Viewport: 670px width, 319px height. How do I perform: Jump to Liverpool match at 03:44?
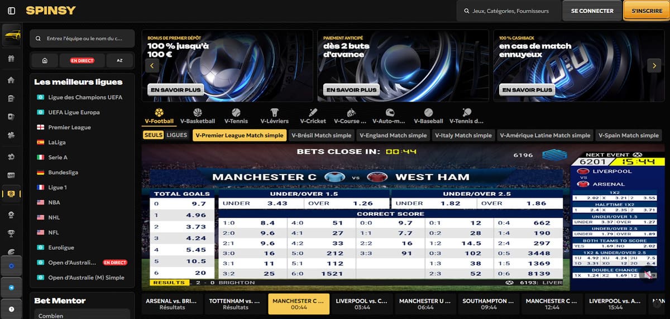[362, 304]
